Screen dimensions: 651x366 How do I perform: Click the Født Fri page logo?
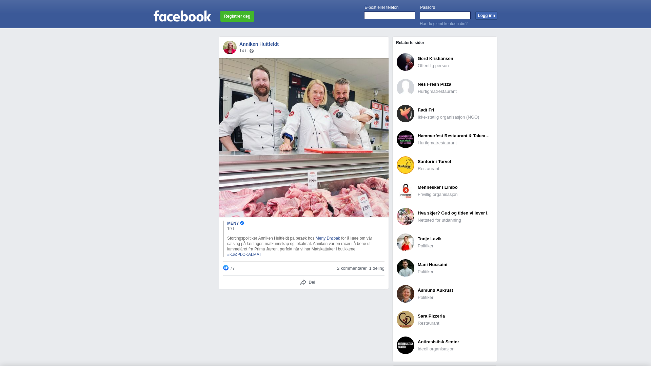pos(406,114)
